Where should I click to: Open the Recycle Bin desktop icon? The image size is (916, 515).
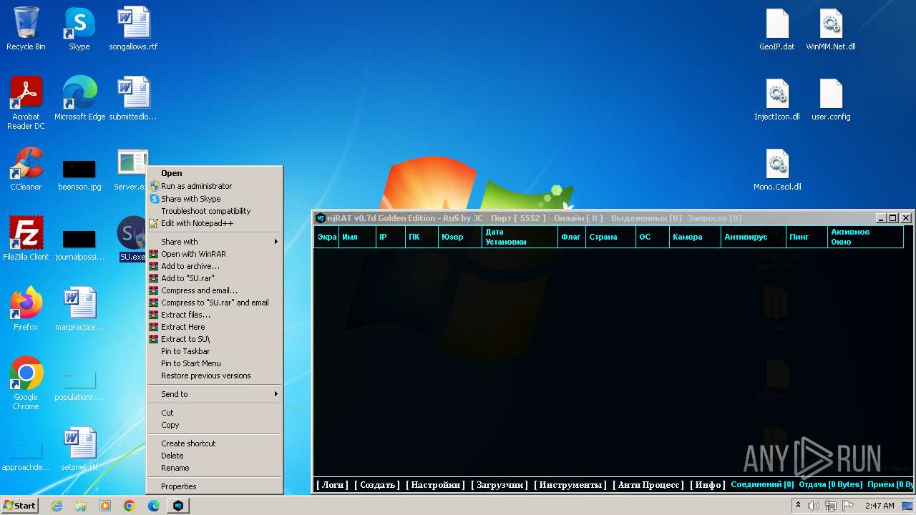click(26, 29)
